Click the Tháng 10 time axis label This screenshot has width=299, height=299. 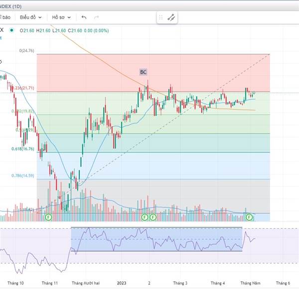pos(15,283)
